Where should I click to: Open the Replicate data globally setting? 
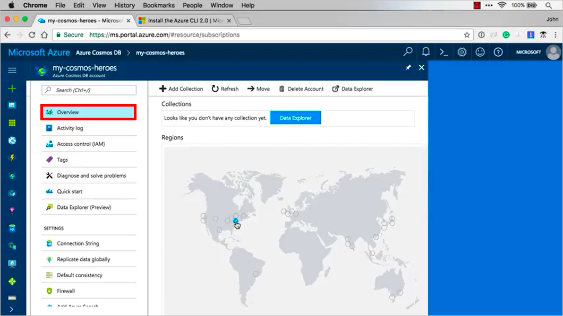point(83,259)
